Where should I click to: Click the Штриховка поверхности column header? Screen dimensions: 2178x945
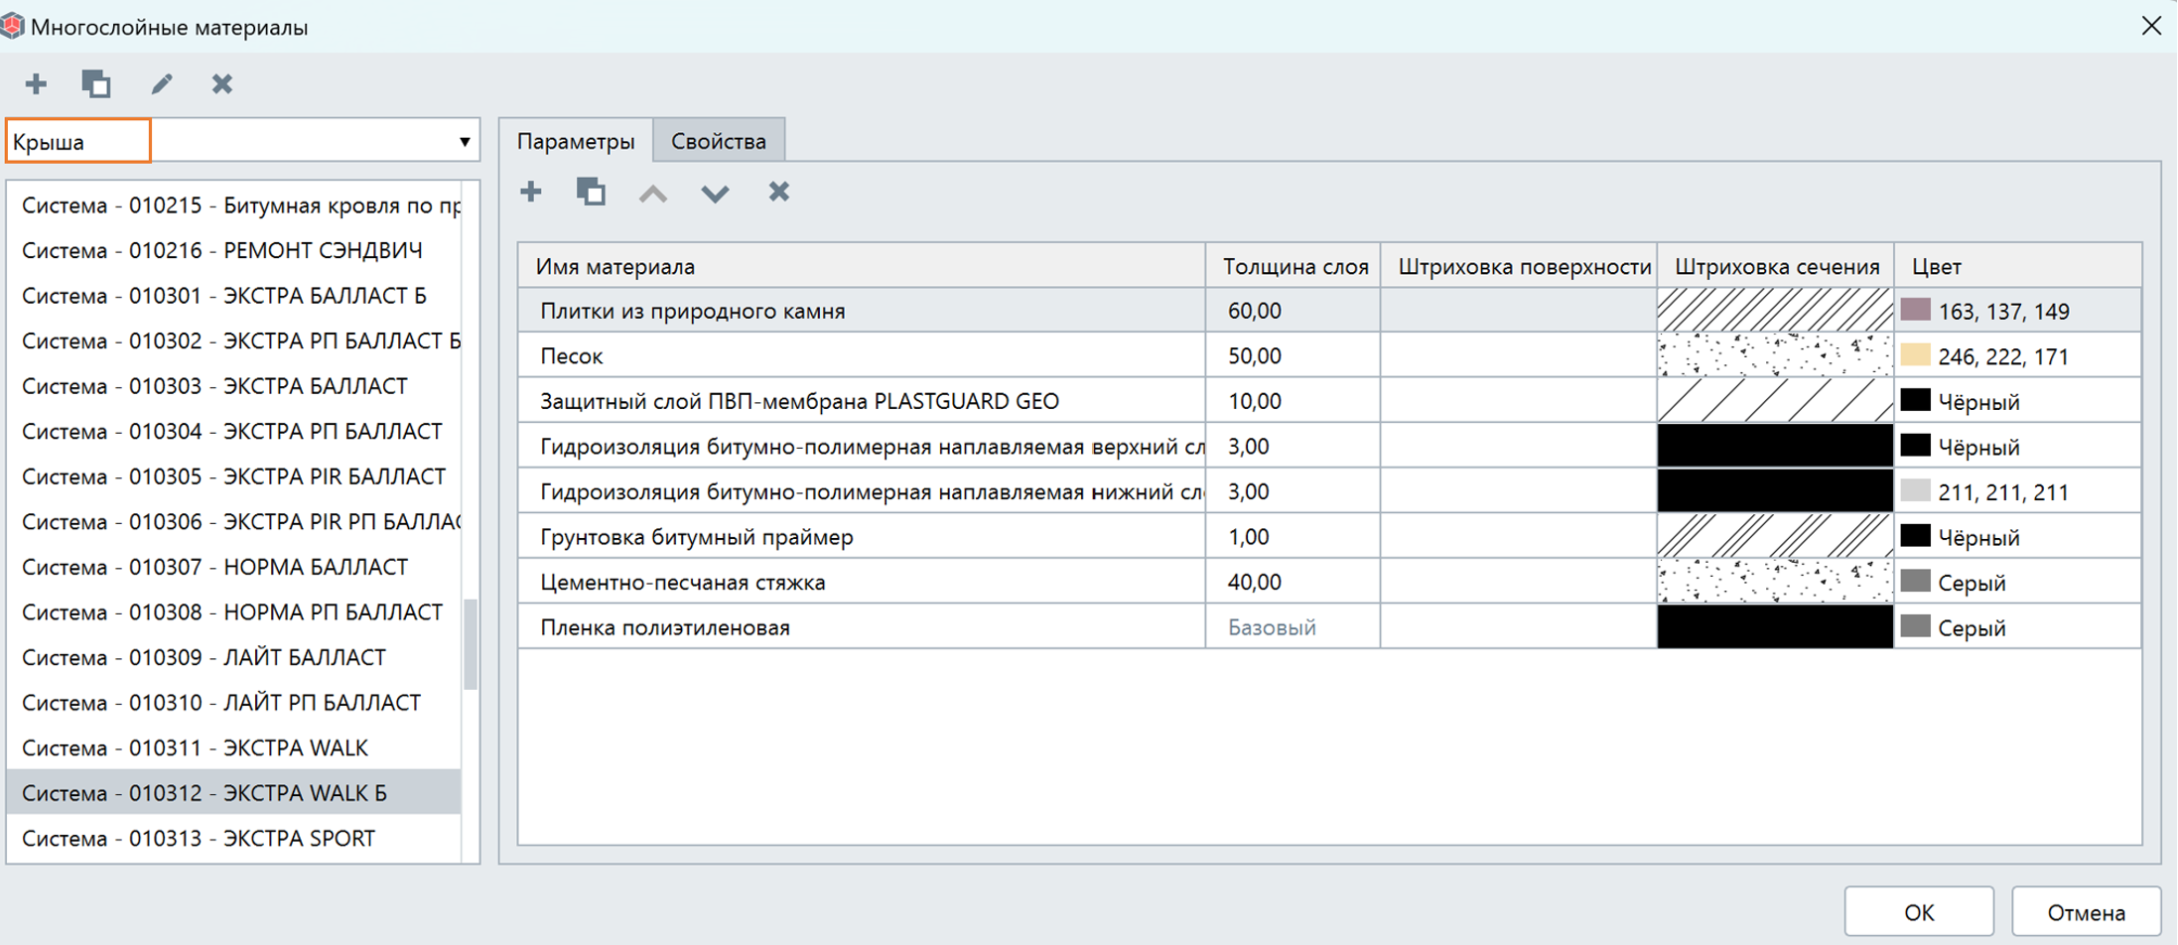point(1519,266)
